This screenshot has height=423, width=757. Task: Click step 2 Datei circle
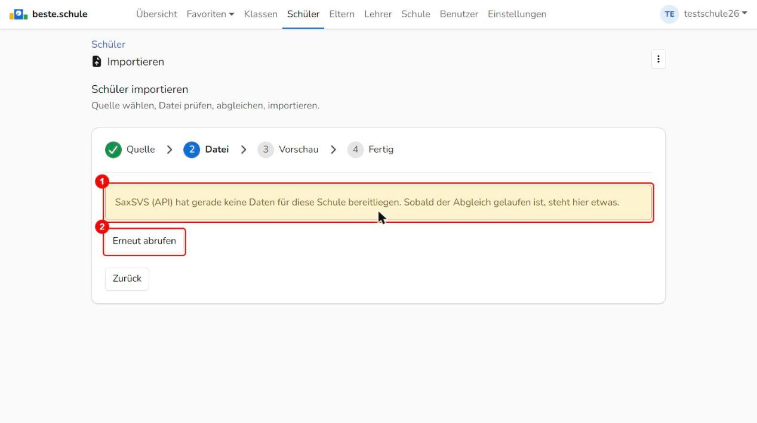click(x=191, y=150)
